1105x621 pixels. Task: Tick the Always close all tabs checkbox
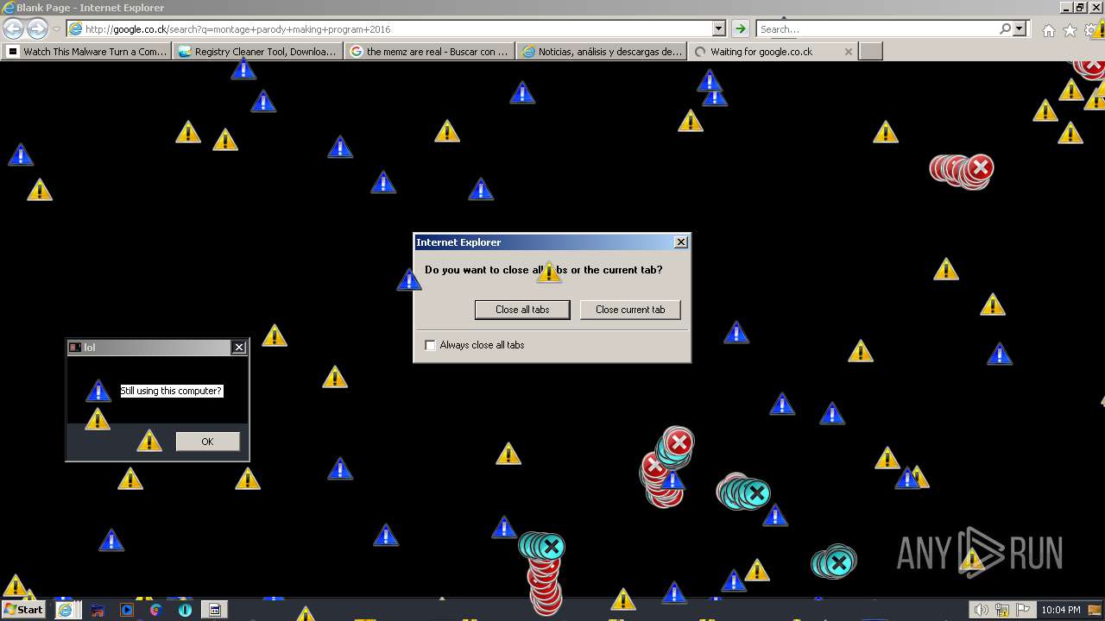[431, 345]
